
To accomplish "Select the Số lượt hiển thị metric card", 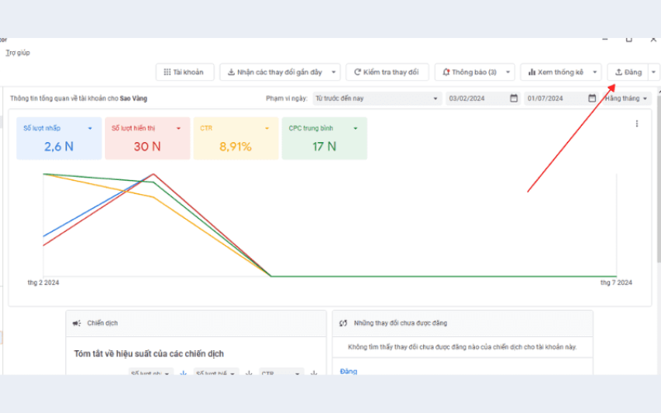I will pos(147,138).
